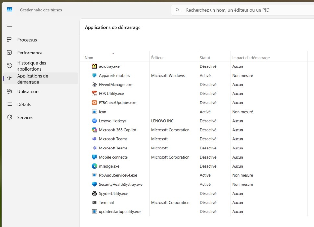Select the EOS Utility.exe entry
This screenshot has height=227, width=314.
point(111,93)
